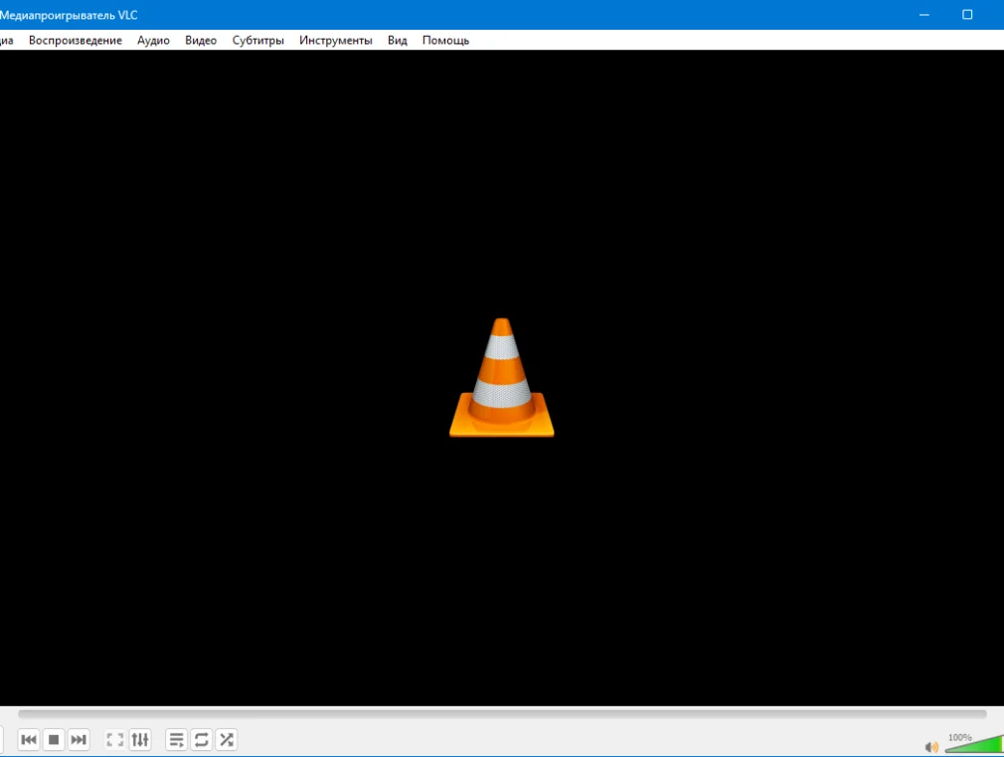Image resolution: width=1004 pixels, height=757 pixels.
Task: Maximize the VLC window
Action: pos(967,15)
